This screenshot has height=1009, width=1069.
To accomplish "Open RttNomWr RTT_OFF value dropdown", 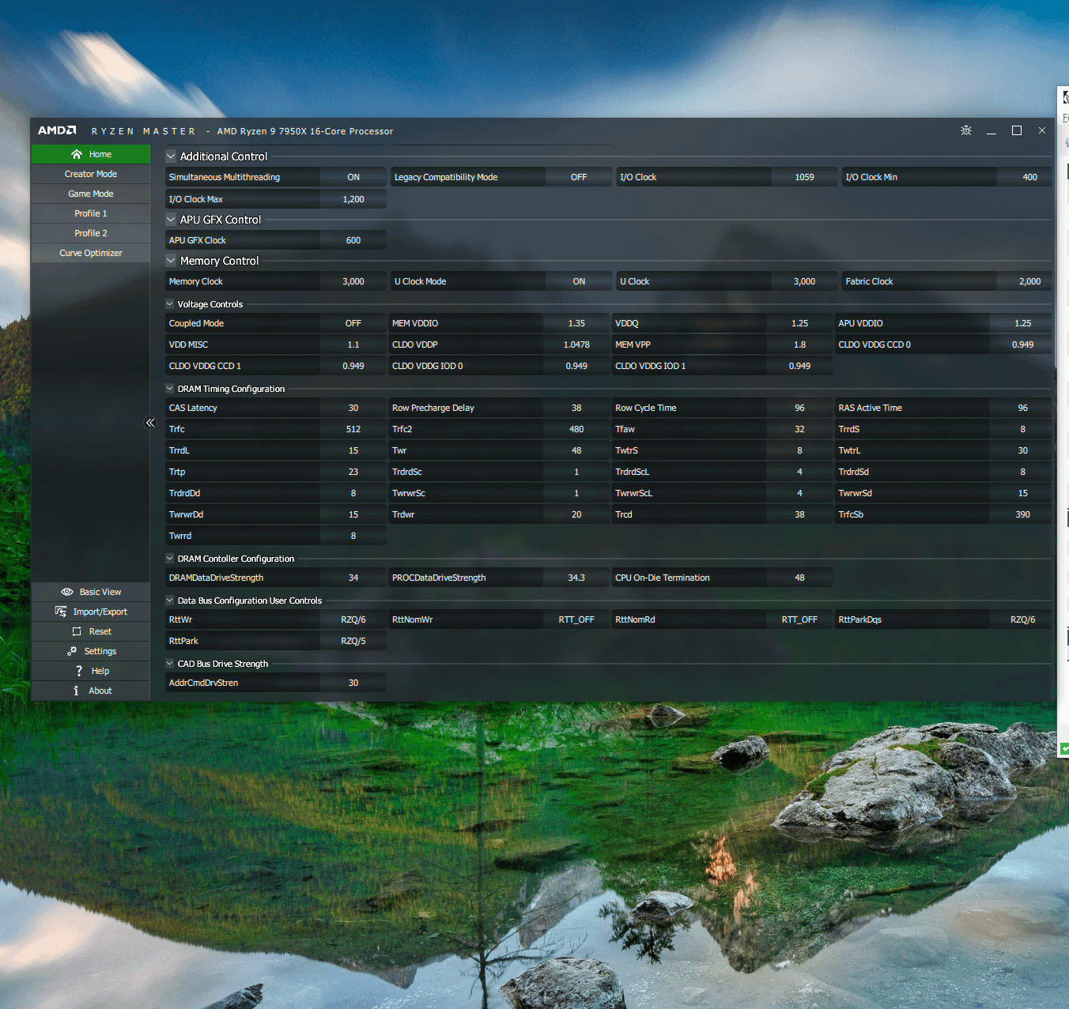I will click(x=576, y=619).
